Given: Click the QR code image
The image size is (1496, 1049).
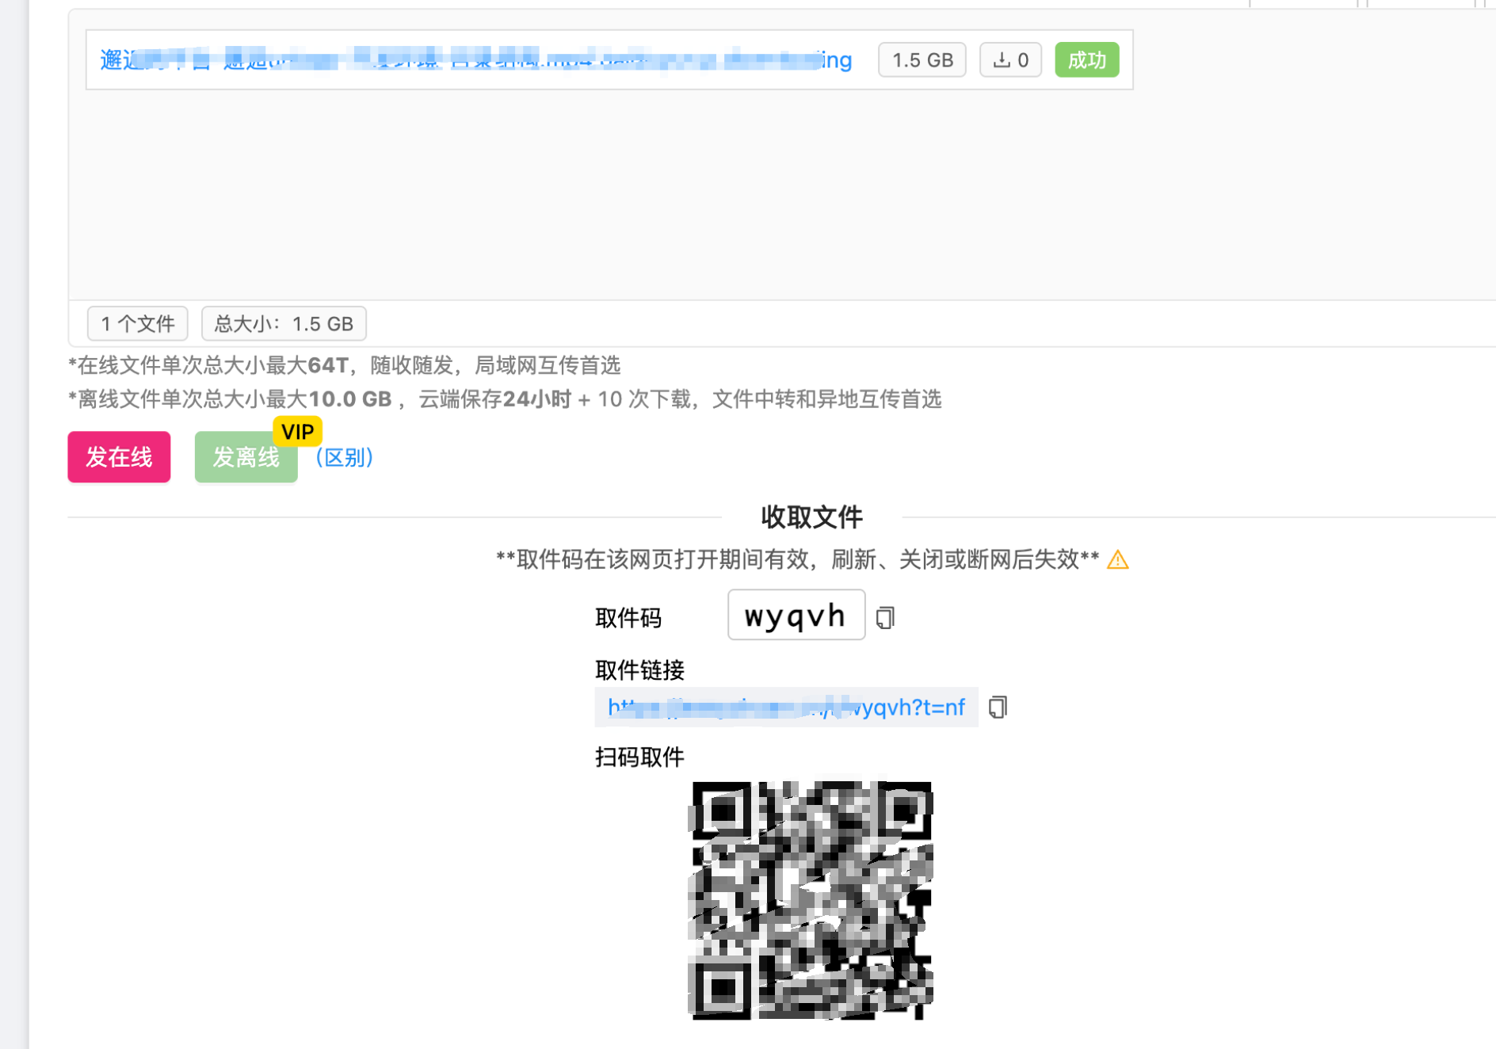Looking at the screenshot, I should pyautogui.click(x=811, y=900).
